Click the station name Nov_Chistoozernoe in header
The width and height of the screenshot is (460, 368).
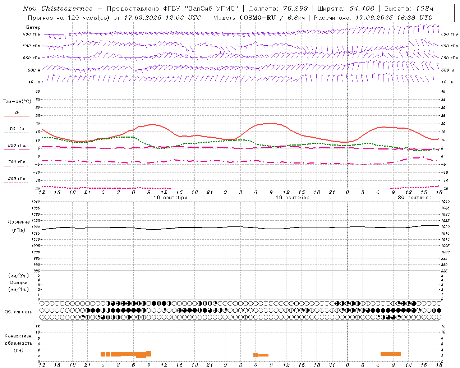point(57,9)
